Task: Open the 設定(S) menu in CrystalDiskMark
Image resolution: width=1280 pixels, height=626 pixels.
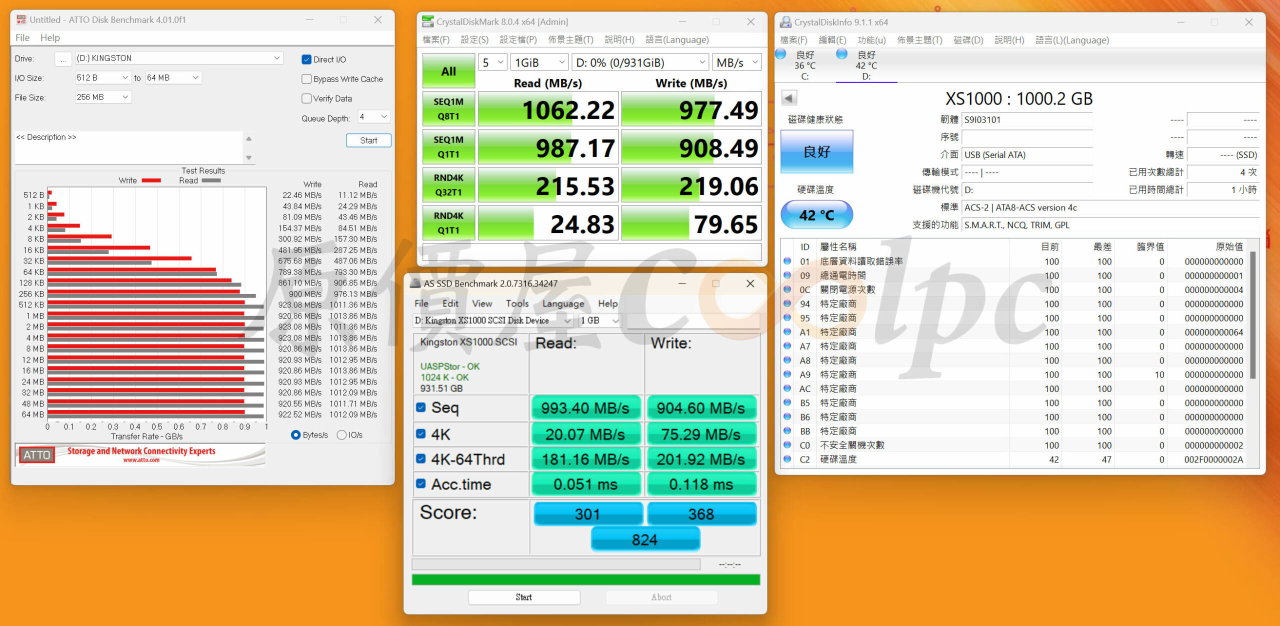Action: point(473,39)
